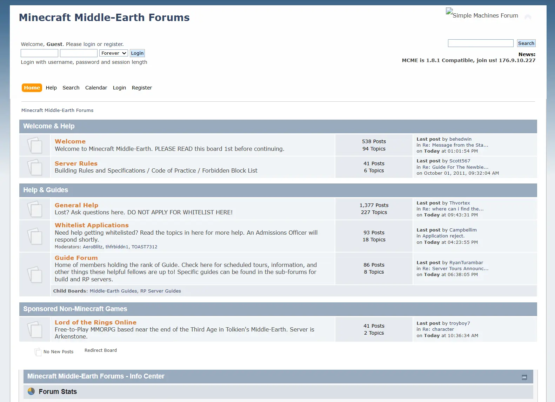Image resolution: width=555 pixels, height=402 pixels.
Task: Open Scott567's profile link
Action: coord(460,161)
